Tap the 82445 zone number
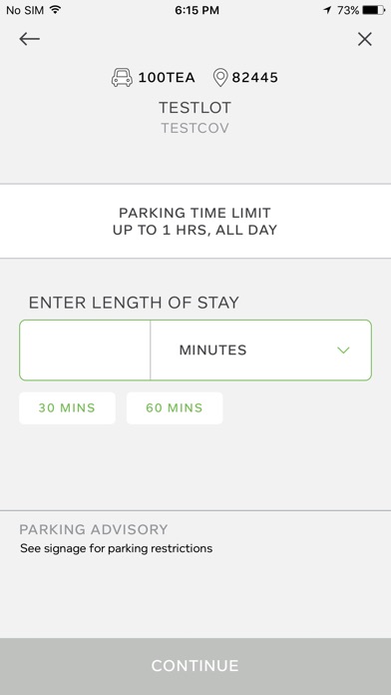This screenshot has width=391, height=695. coord(255,78)
